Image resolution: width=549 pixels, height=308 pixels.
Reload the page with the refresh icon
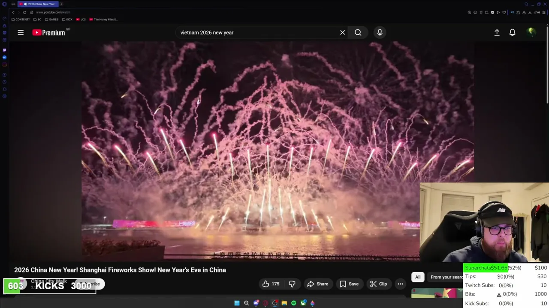(24, 12)
